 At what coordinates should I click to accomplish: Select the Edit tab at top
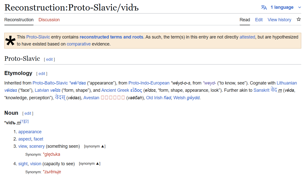point(259,20)
